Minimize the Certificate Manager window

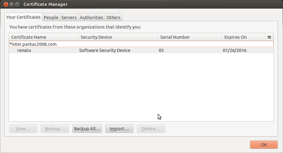[11, 4]
